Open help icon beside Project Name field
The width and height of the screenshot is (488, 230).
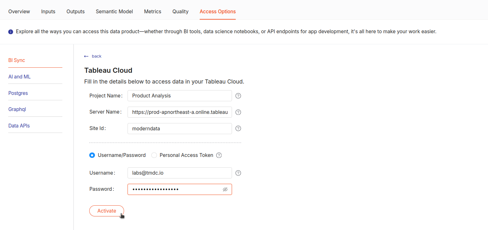click(238, 96)
